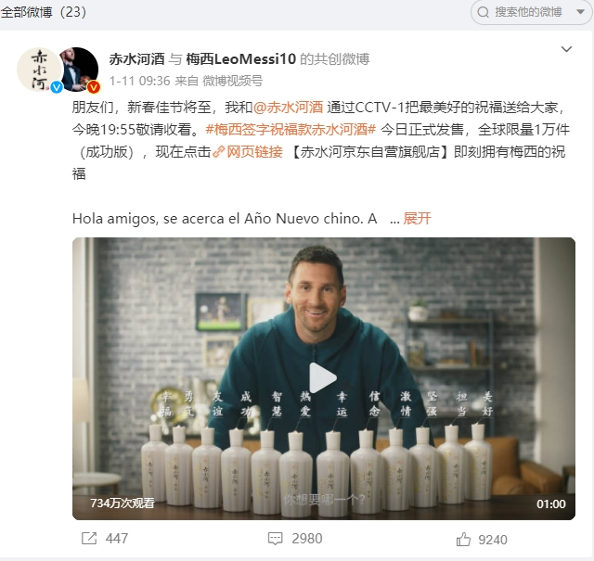This screenshot has width=594, height=561.
Task: Click the magnifier icon in search box
Action: (x=483, y=12)
